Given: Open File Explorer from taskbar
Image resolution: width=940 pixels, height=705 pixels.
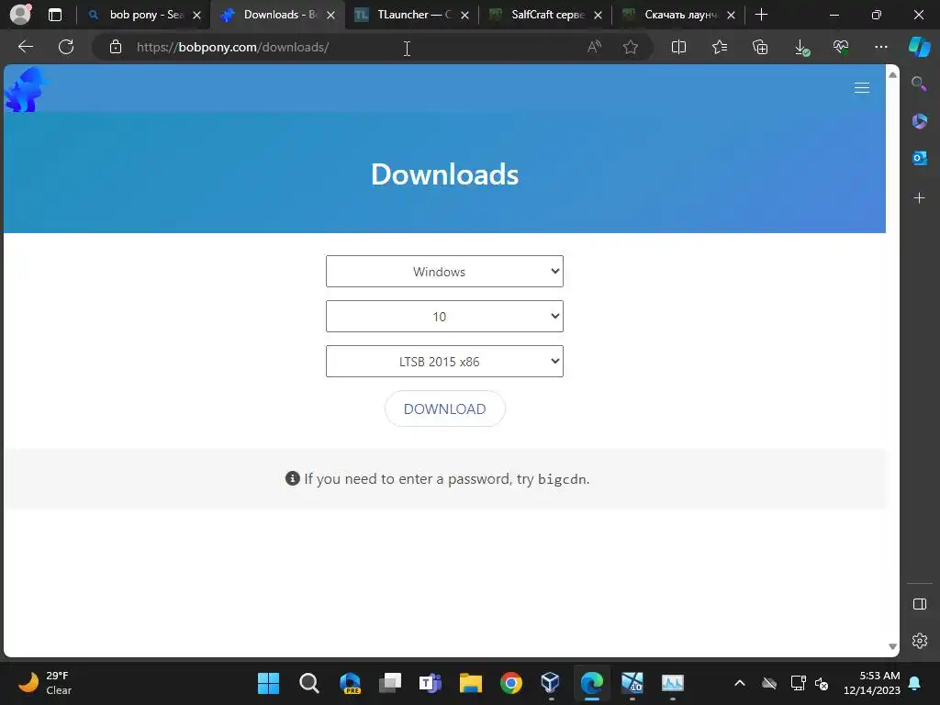Looking at the screenshot, I should (471, 683).
